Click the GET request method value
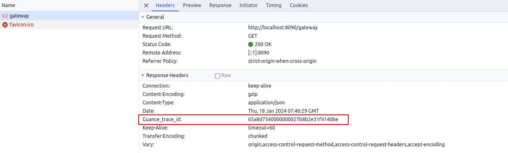 point(253,36)
